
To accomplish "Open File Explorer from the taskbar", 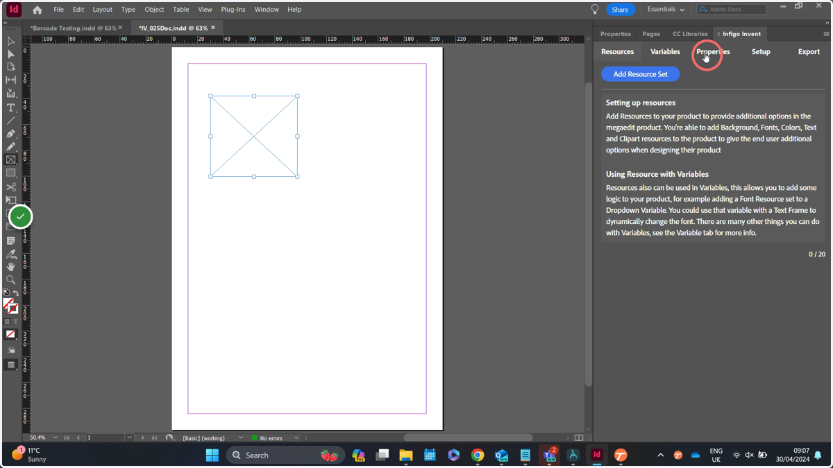I will (405, 456).
